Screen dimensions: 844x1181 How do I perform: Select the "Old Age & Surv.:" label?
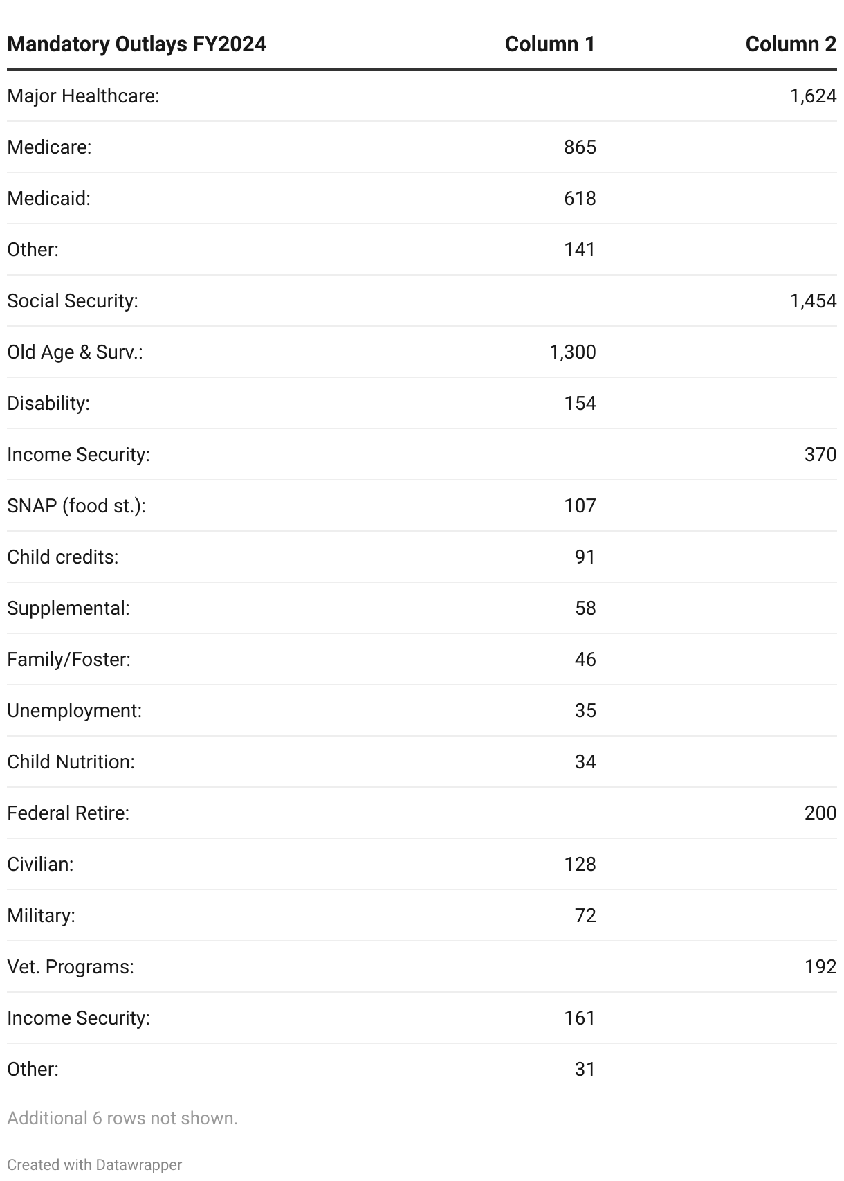(75, 352)
